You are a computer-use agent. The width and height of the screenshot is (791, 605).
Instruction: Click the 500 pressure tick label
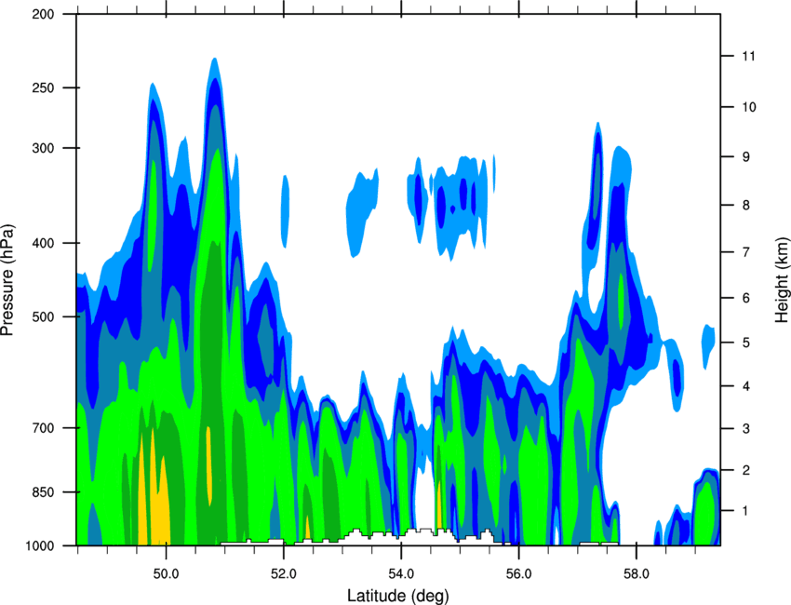pyautogui.click(x=43, y=316)
